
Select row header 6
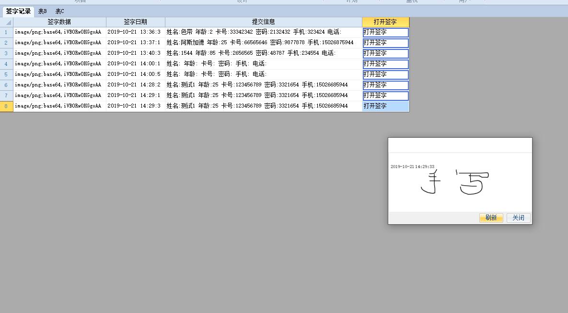coord(7,85)
